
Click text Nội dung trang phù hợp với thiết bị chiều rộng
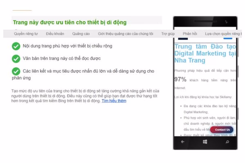point(67,46)
